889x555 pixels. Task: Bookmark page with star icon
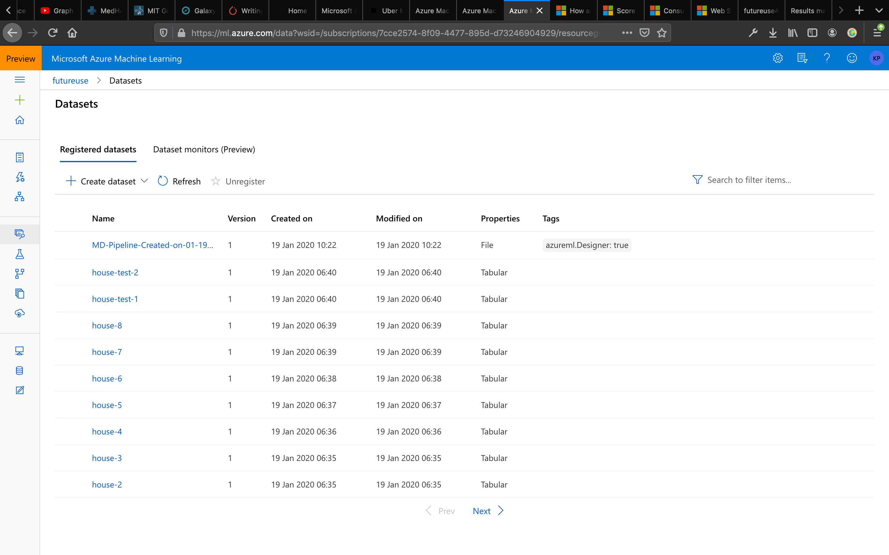pyautogui.click(x=662, y=33)
